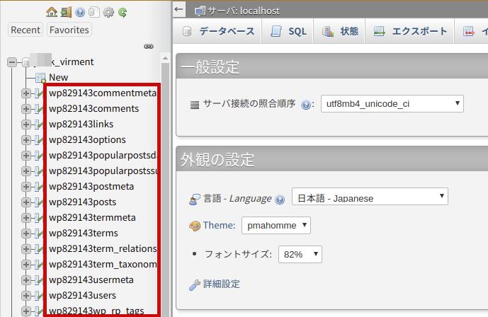This screenshot has height=317, width=488.
Task: Collapse the main panel with left arrow
Action: 179,9
